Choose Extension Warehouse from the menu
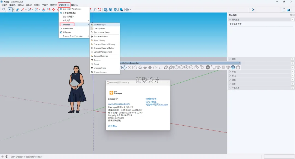Viewport: 295px width, 159px height. click(x=74, y=9)
